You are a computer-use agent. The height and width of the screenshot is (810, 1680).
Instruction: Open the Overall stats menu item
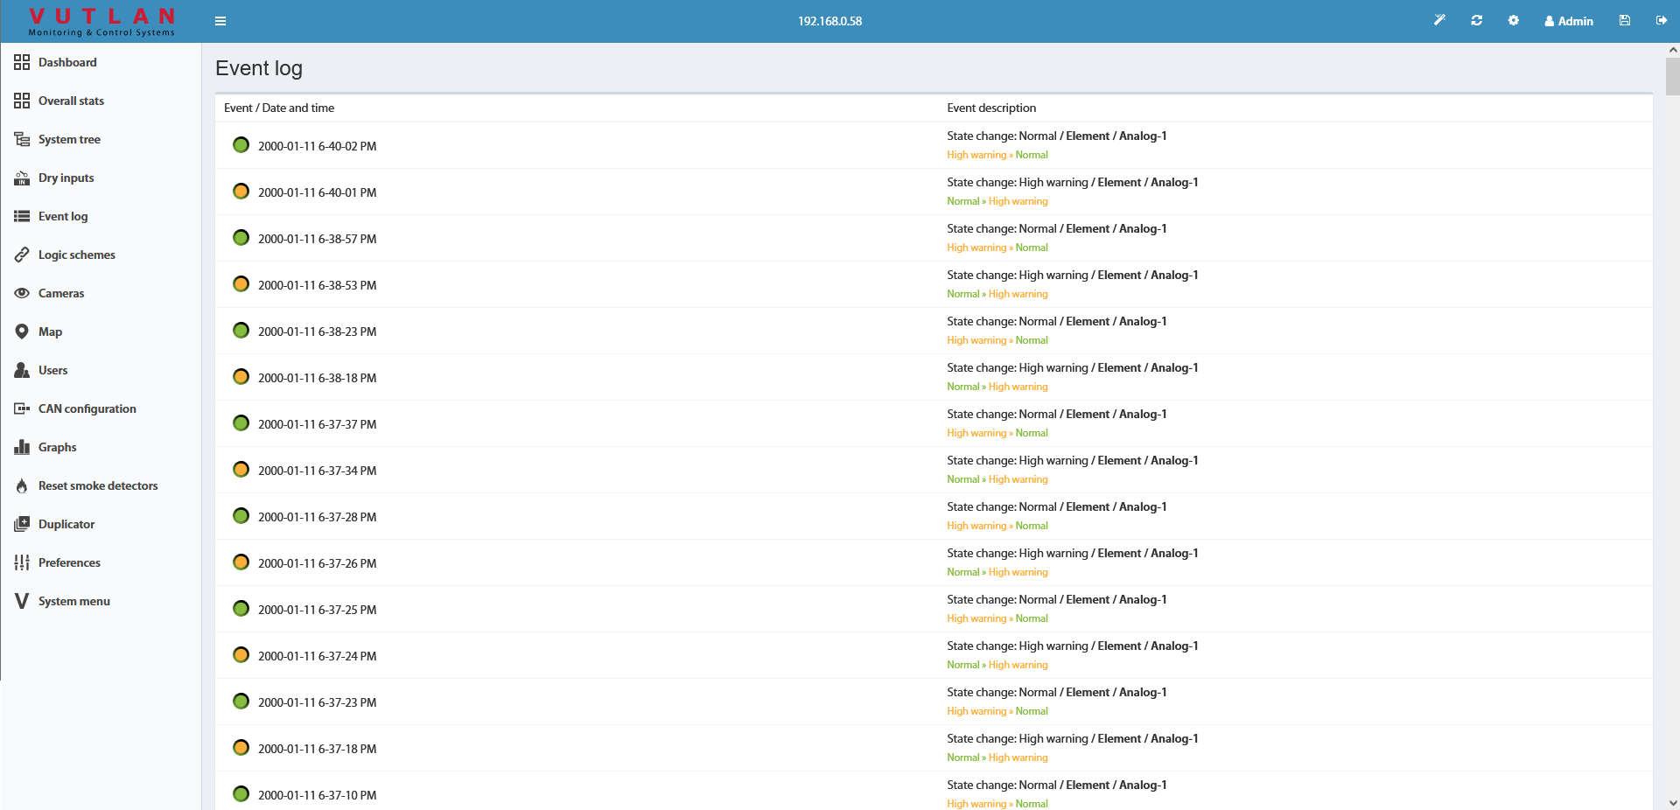point(71,101)
